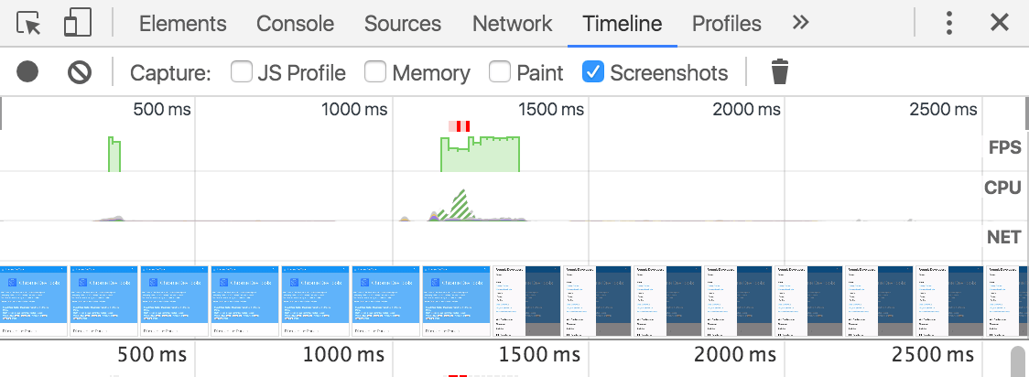Expand the hidden tabs chevron
Screen dimensions: 1029x377
[x=800, y=24]
